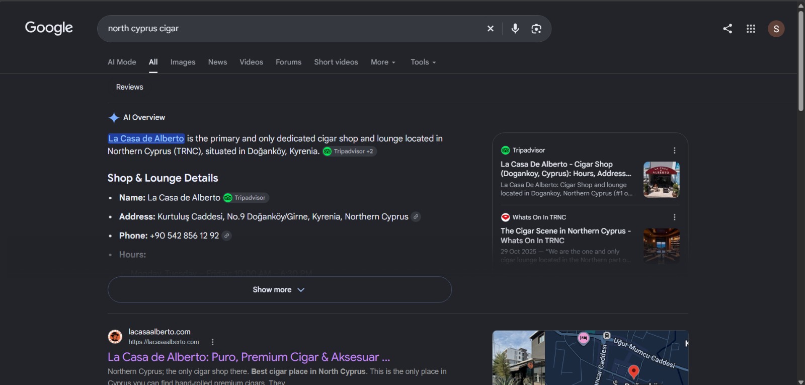This screenshot has height=385, width=805.
Task: Select the All results tab
Action: [x=153, y=62]
